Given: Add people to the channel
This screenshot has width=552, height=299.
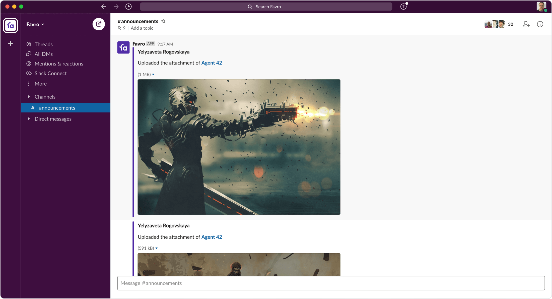Looking at the screenshot, I should pos(526,24).
